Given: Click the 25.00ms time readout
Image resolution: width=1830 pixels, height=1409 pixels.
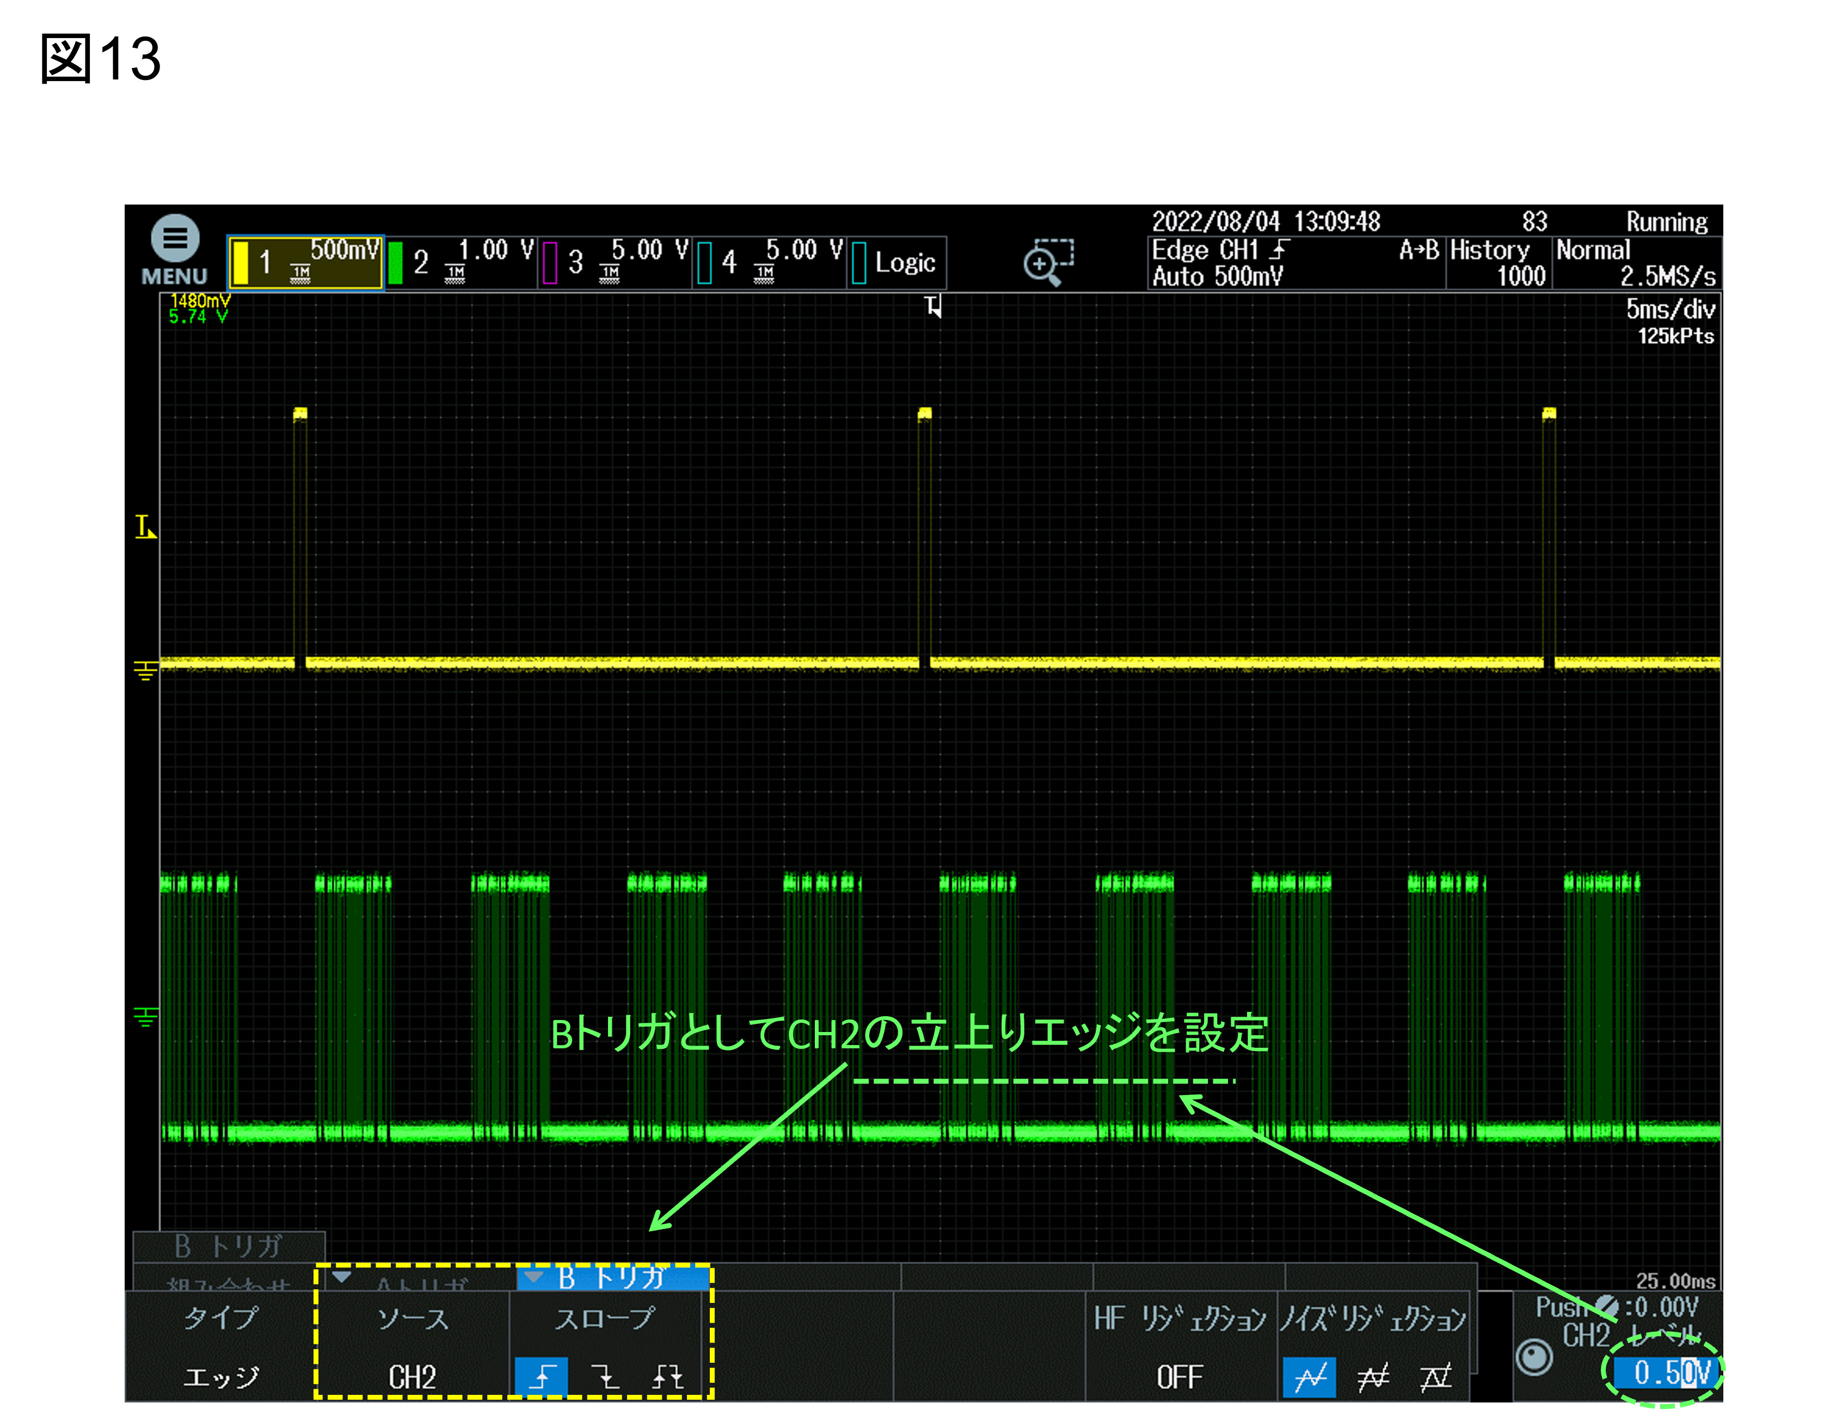Looking at the screenshot, I should pos(1675,1281).
